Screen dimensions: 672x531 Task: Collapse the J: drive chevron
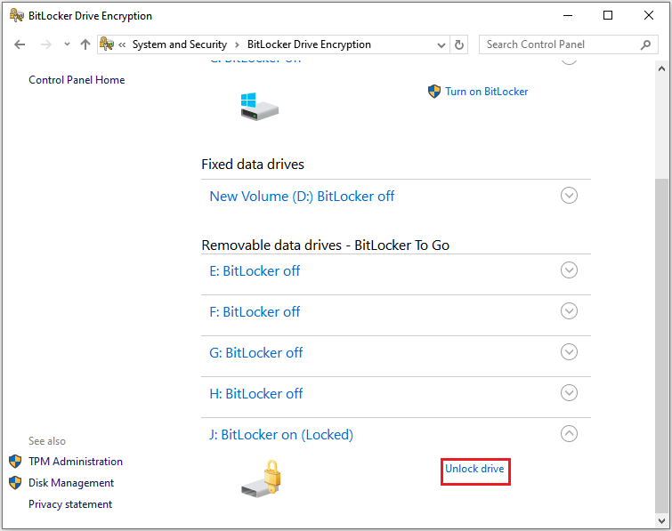click(569, 434)
